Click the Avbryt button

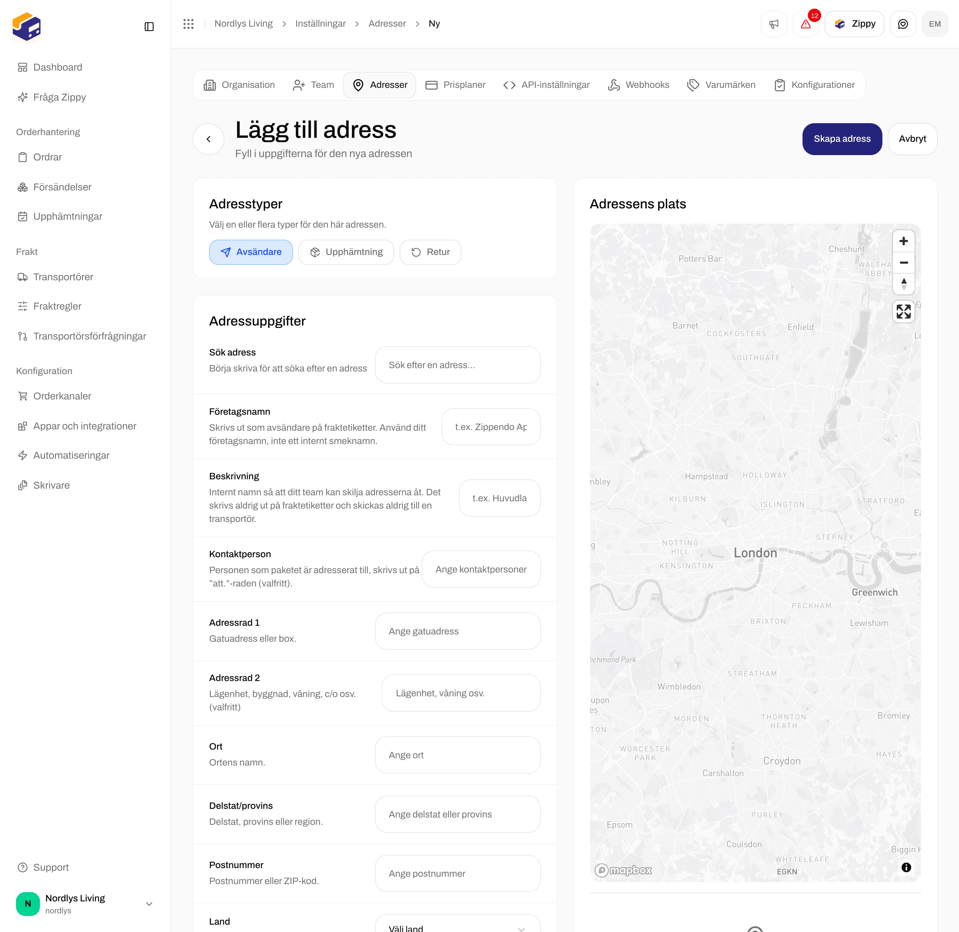click(x=912, y=139)
